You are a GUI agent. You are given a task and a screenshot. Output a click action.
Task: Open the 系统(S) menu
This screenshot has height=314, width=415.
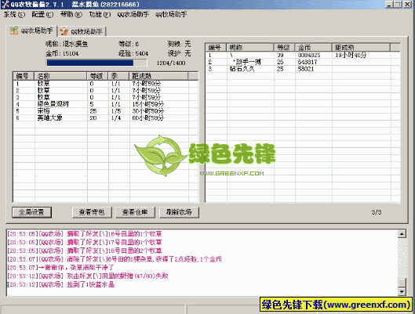14,14
